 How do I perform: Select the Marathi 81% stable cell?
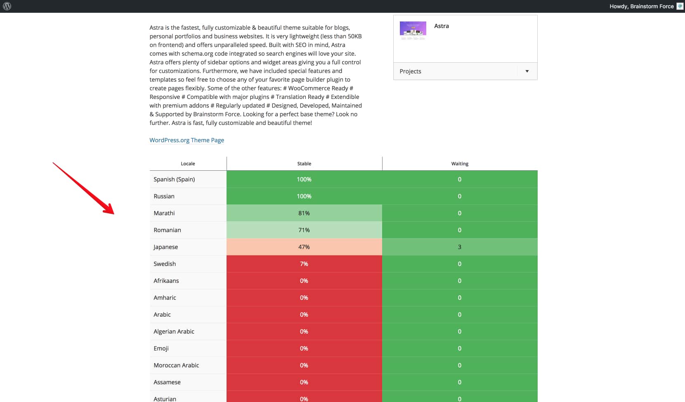click(304, 213)
